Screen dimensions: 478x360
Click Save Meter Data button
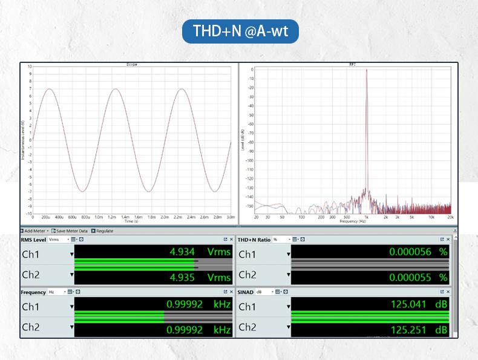pos(70,231)
